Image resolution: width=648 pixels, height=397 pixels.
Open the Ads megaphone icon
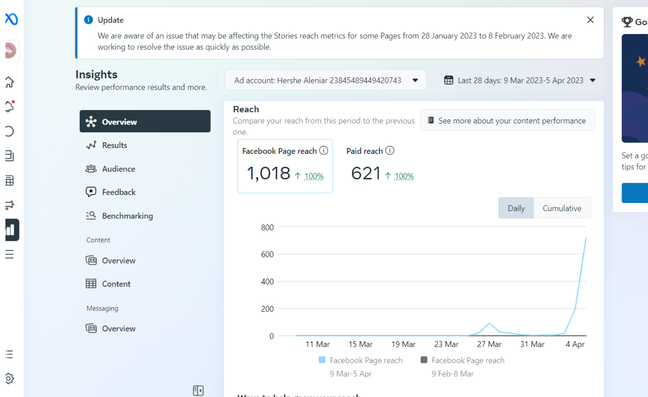[10, 205]
